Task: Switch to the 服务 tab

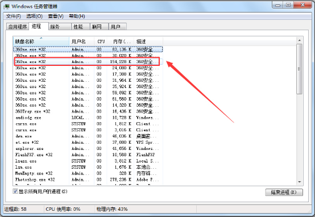Action: point(60,27)
